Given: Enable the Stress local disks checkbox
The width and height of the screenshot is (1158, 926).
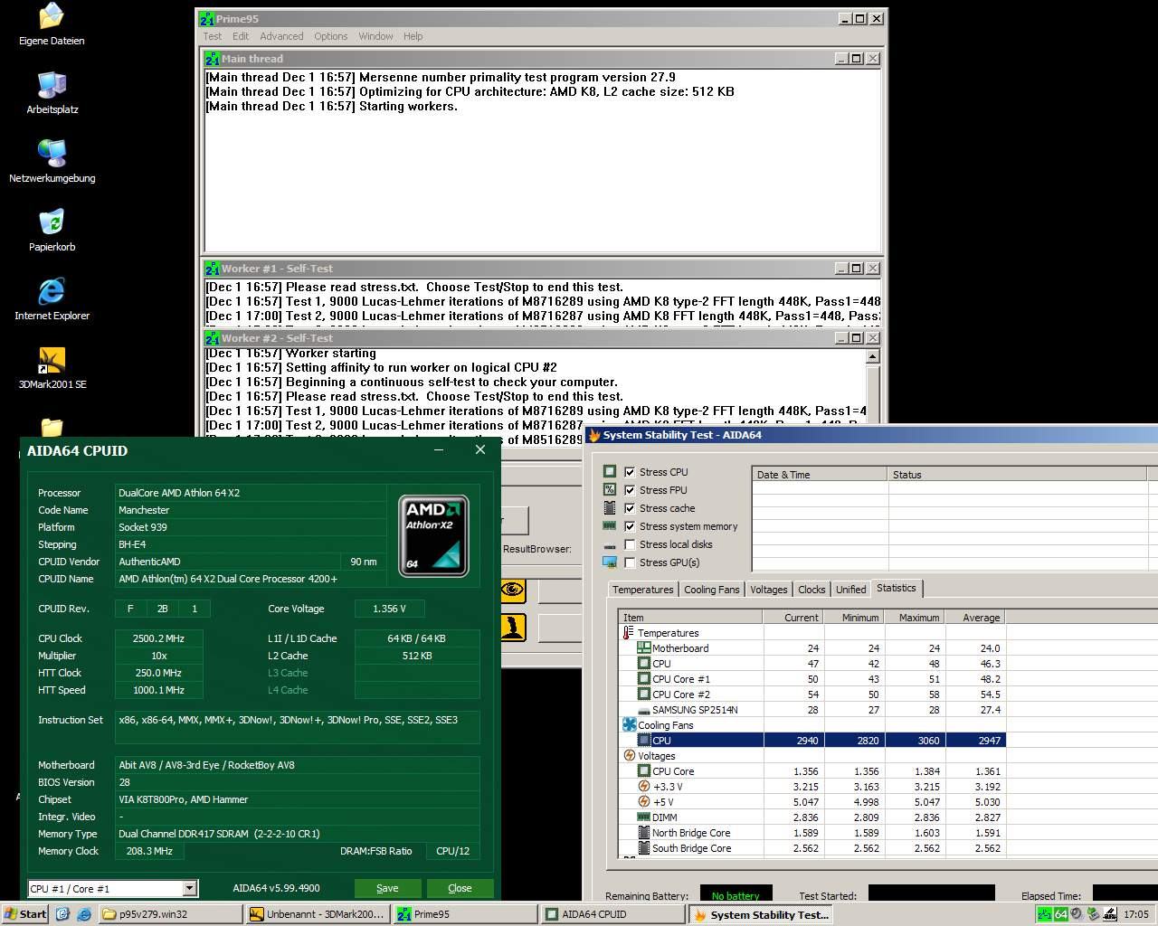Looking at the screenshot, I should (630, 544).
